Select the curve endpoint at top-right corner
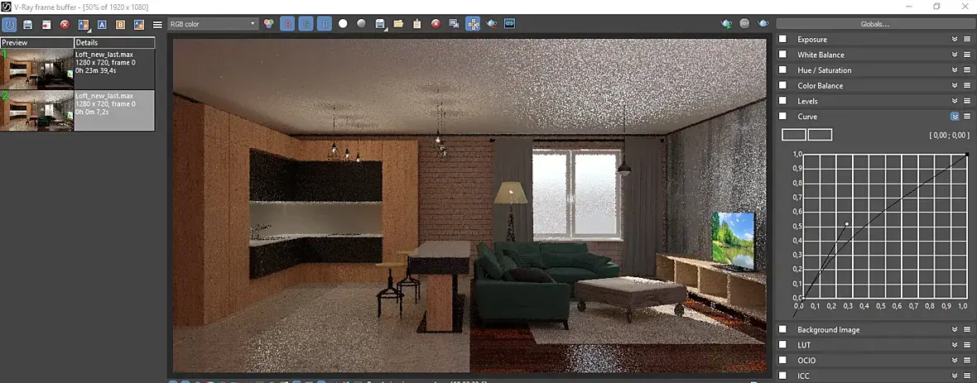 click(966, 154)
